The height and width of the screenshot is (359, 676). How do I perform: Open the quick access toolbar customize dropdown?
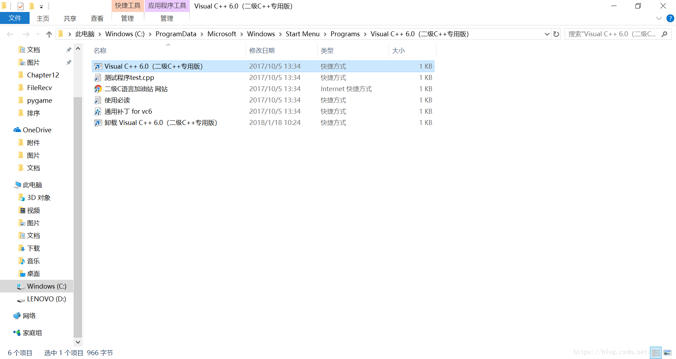[x=41, y=7]
